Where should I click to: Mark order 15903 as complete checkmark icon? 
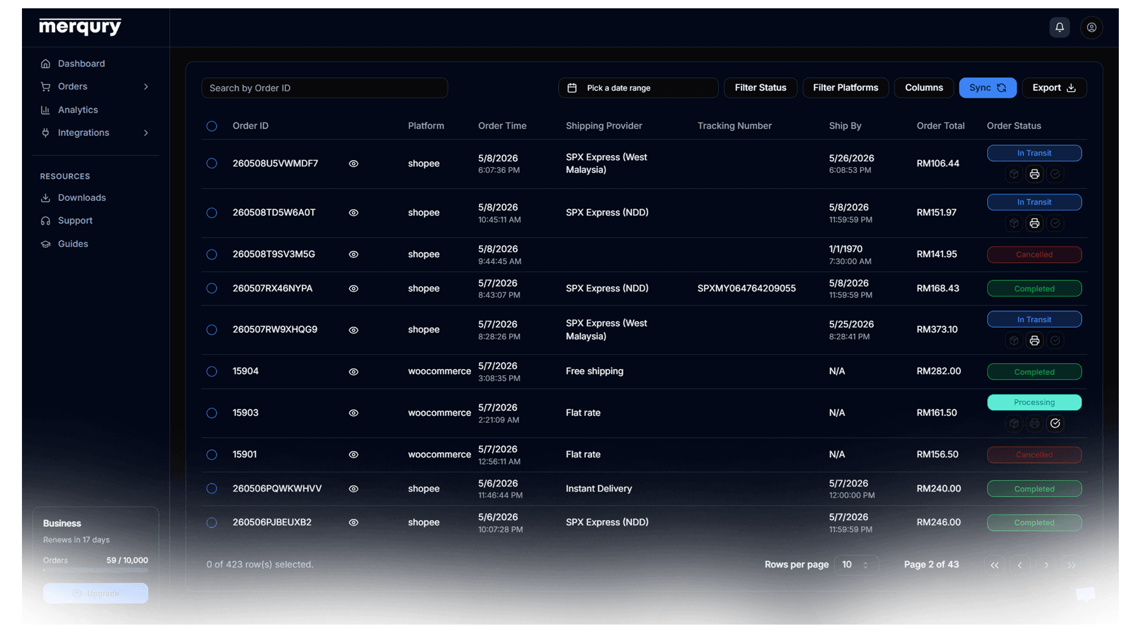pyautogui.click(x=1055, y=424)
